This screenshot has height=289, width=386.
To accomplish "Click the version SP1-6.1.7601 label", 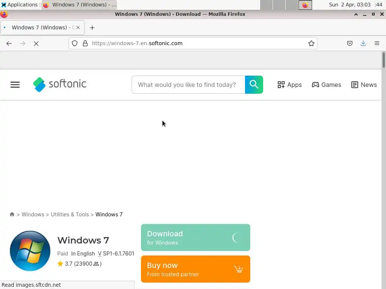I will [116, 254].
